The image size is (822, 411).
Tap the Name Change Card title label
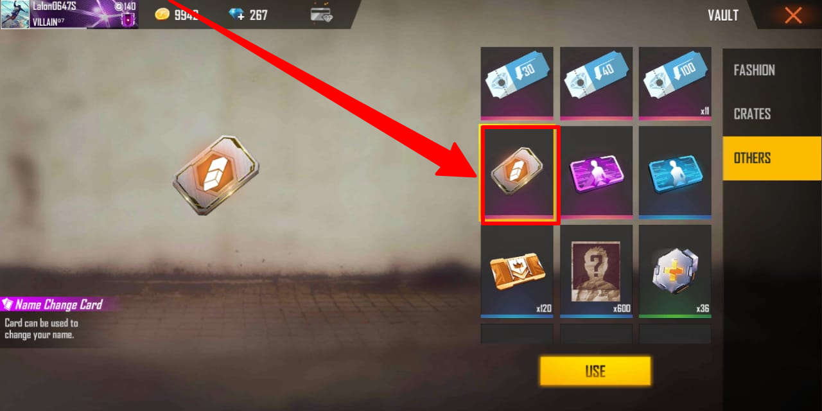pyautogui.click(x=58, y=304)
